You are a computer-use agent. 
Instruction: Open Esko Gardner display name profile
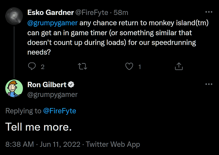point(50,13)
